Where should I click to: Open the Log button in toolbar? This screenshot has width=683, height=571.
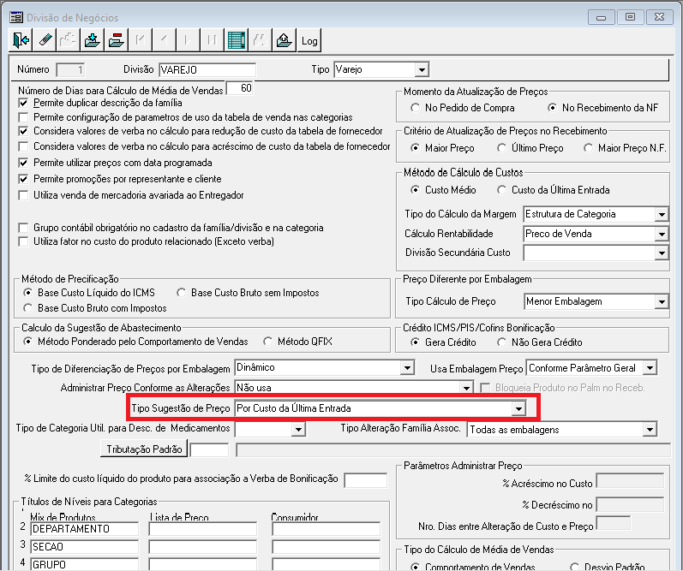(x=309, y=40)
